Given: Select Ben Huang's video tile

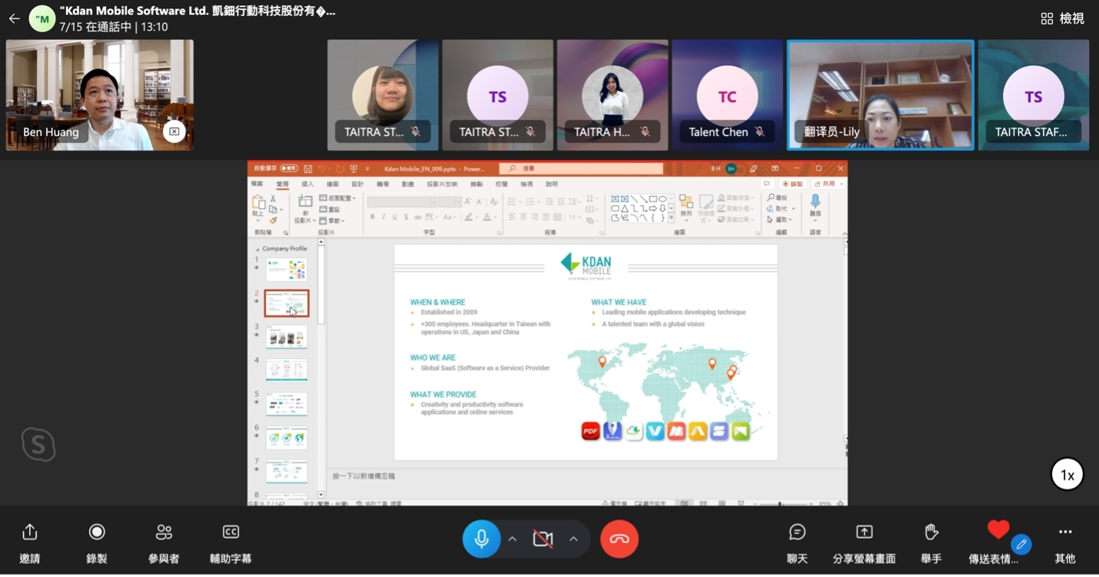Looking at the screenshot, I should click(x=100, y=95).
